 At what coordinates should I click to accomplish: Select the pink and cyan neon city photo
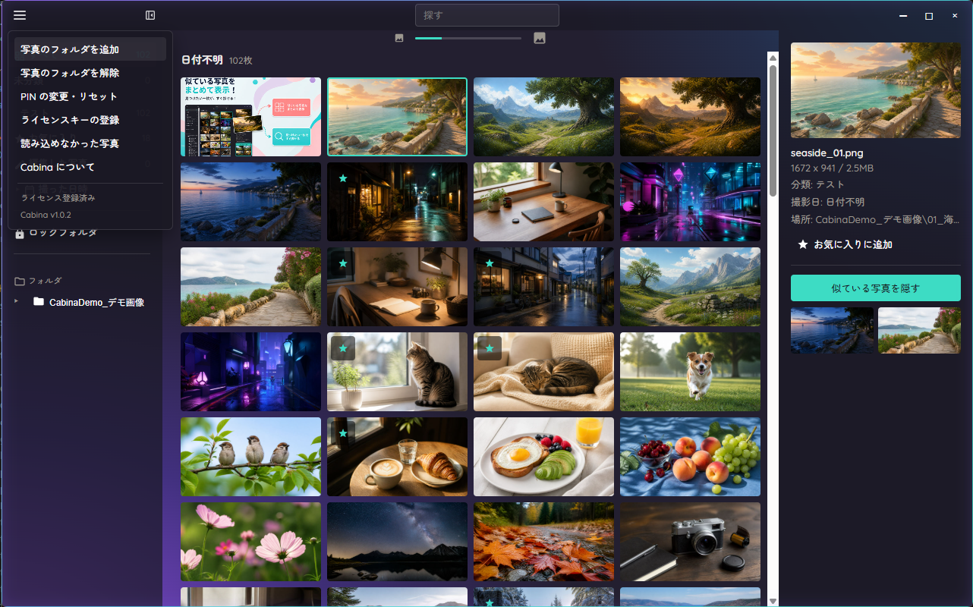pos(690,202)
